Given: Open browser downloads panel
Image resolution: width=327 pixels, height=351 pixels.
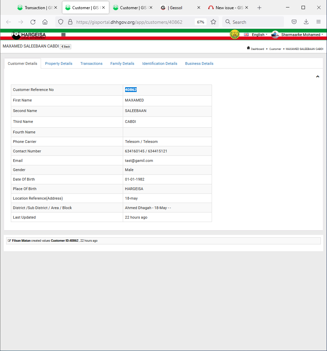Looking at the screenshot, I should pos(306,22).
